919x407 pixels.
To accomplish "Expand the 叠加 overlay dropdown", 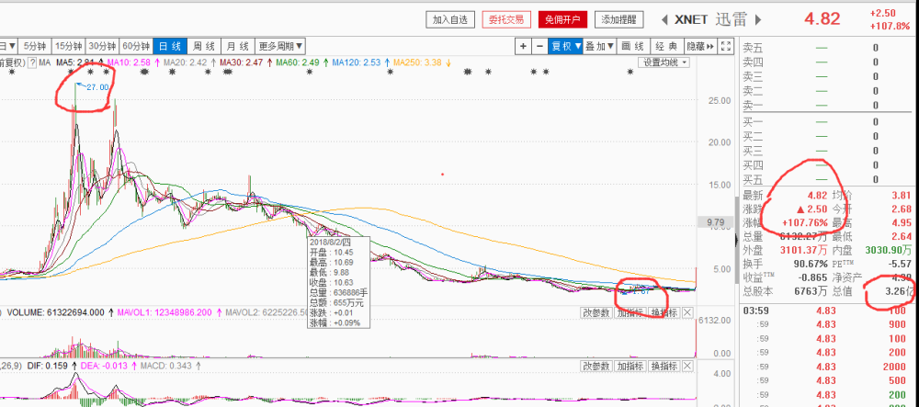I will [600, 46].
